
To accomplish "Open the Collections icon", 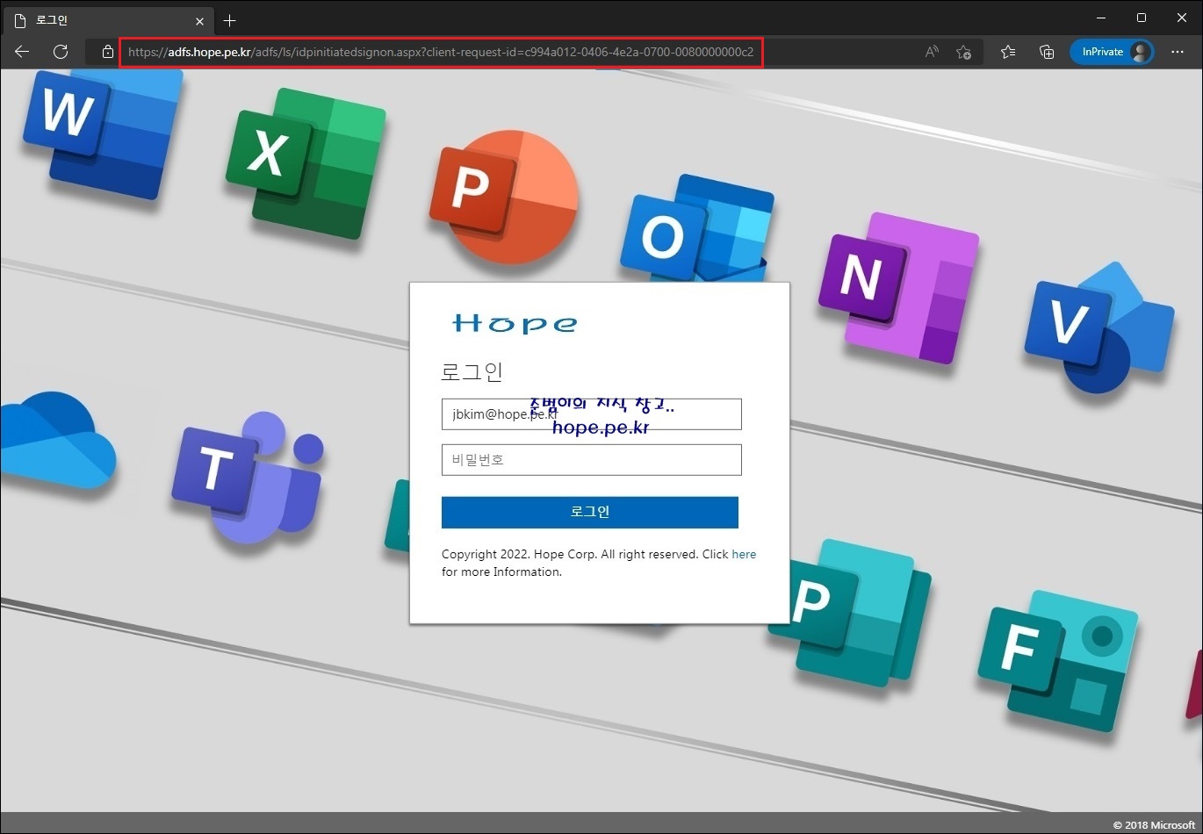I will [x=1047, y=52].
